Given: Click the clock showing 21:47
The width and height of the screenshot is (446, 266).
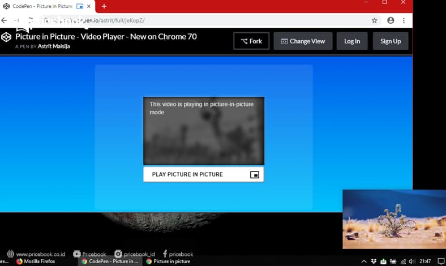Looking at the screenshot, I should 425,261.
